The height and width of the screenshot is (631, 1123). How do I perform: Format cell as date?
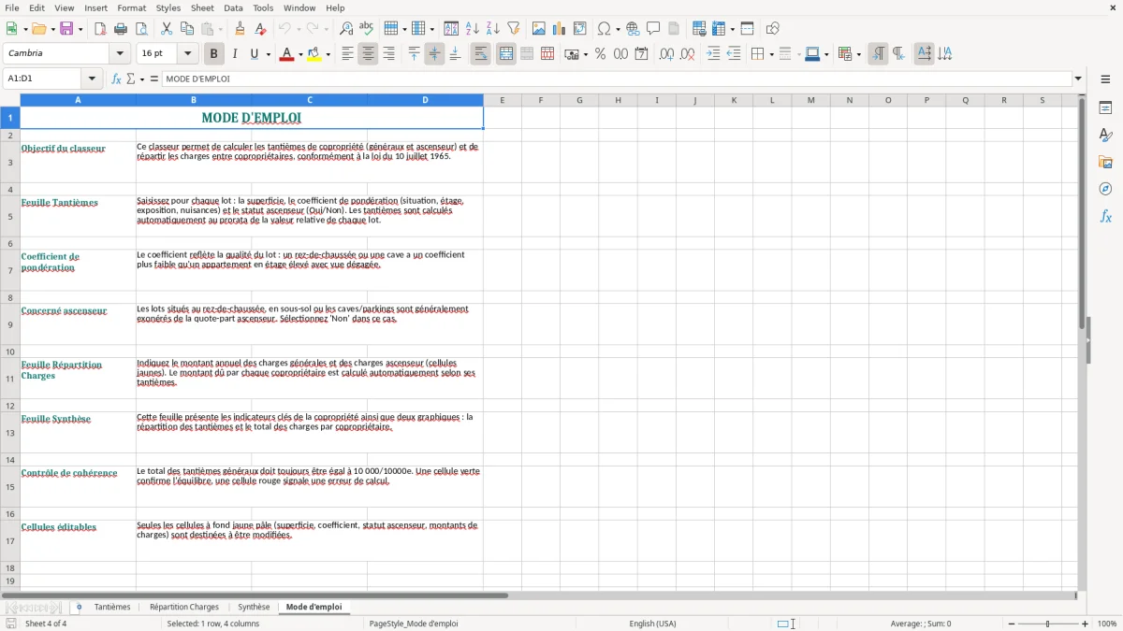[641, 54]
